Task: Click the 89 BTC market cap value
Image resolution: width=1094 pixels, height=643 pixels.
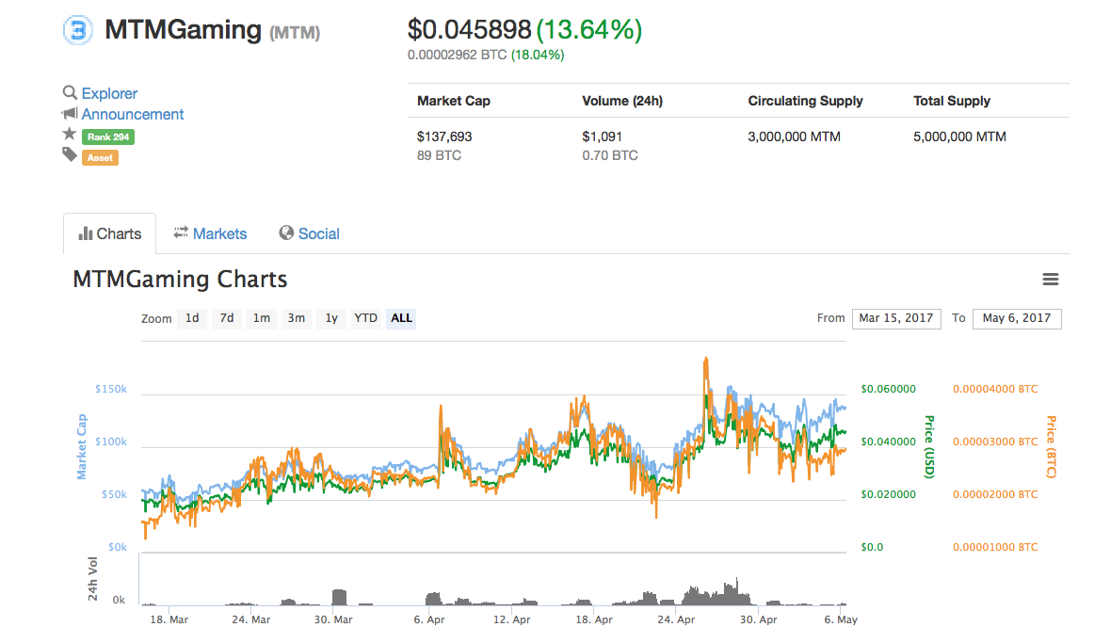Action: (439, 155)
